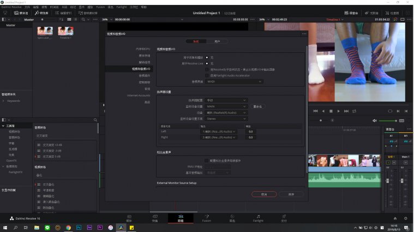Stop playback in the timeline viewer
This screenshot has width=414, height=232.
(x=331, y=111)
